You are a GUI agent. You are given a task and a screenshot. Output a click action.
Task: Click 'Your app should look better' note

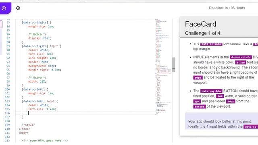coord(220,122)
